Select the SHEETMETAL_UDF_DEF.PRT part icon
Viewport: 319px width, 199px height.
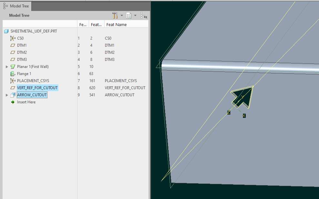pyautogui.click(x=6, y=31)
